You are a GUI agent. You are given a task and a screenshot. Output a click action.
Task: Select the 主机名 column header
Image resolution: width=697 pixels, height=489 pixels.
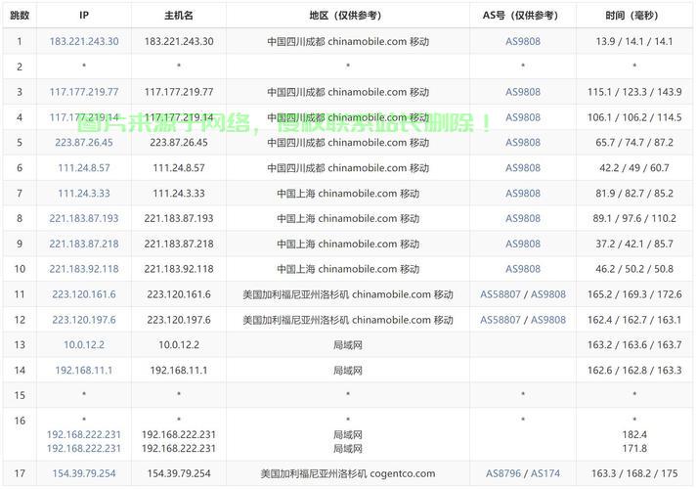pos(179,16)
